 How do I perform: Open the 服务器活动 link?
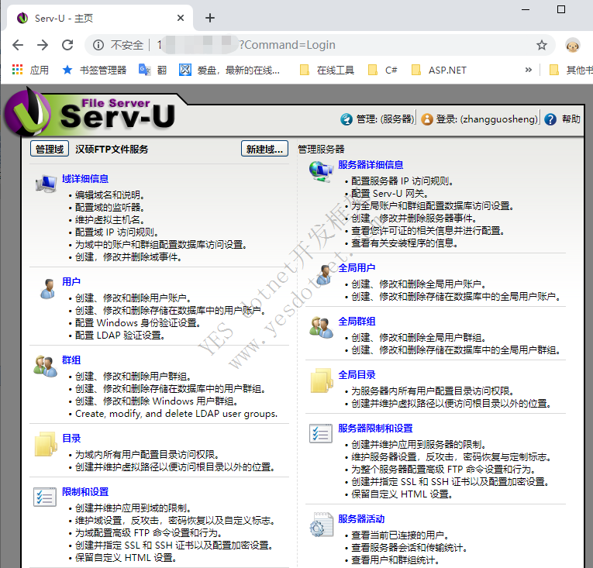click(361, 519)
